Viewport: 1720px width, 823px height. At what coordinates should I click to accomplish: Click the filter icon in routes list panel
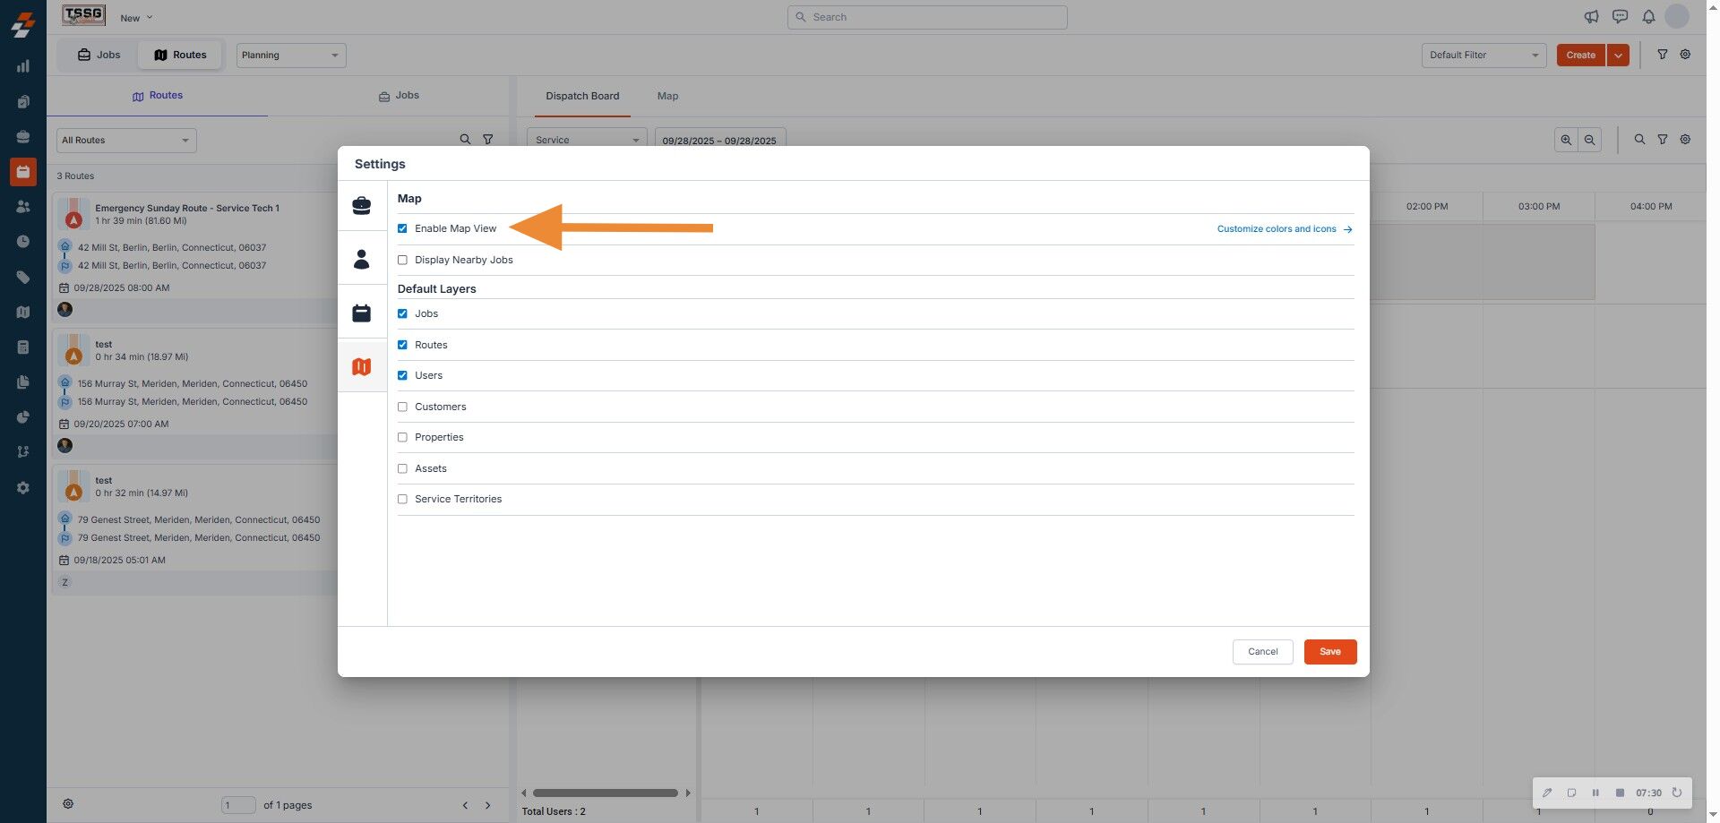coord(488,140)
